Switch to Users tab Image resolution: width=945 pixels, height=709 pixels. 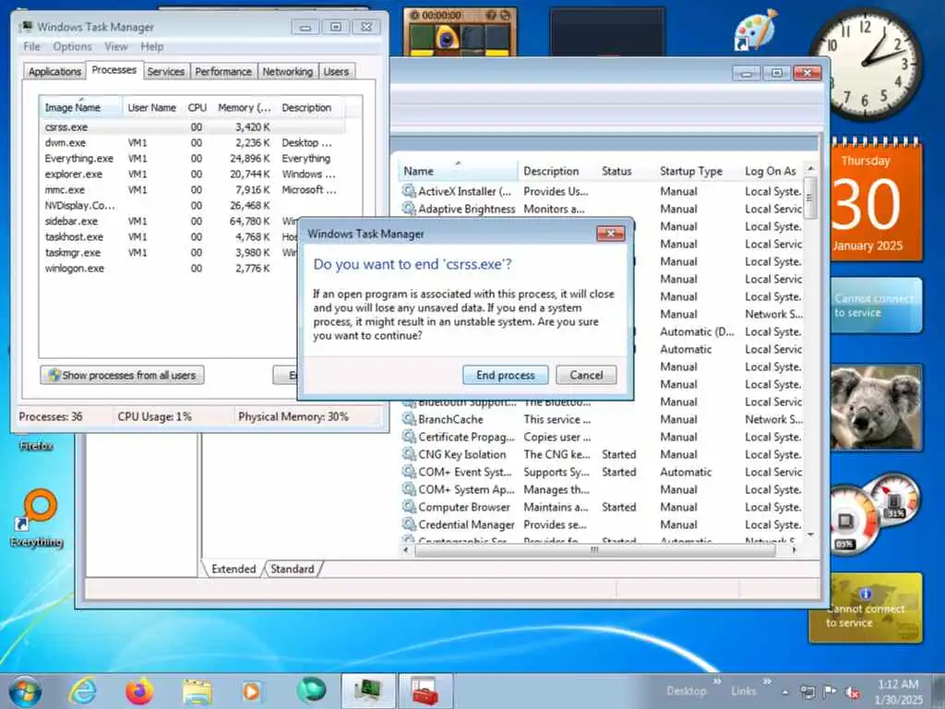coord(336,71)
